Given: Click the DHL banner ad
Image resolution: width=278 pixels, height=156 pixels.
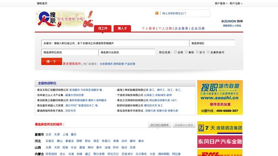Looking at the screenshot, I should tap(220, 153).
